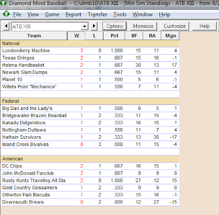Select the American division heading

(90, 159)
